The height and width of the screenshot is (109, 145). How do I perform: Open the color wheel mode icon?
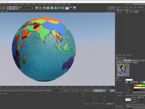coord(131,82)
